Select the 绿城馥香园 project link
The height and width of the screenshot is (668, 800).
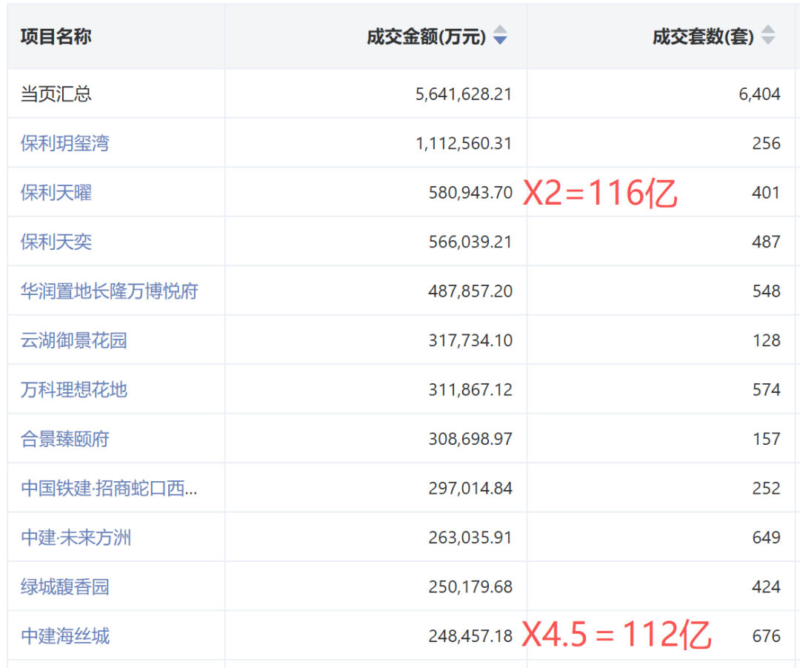pyautogui.click(x=65, y=586)
